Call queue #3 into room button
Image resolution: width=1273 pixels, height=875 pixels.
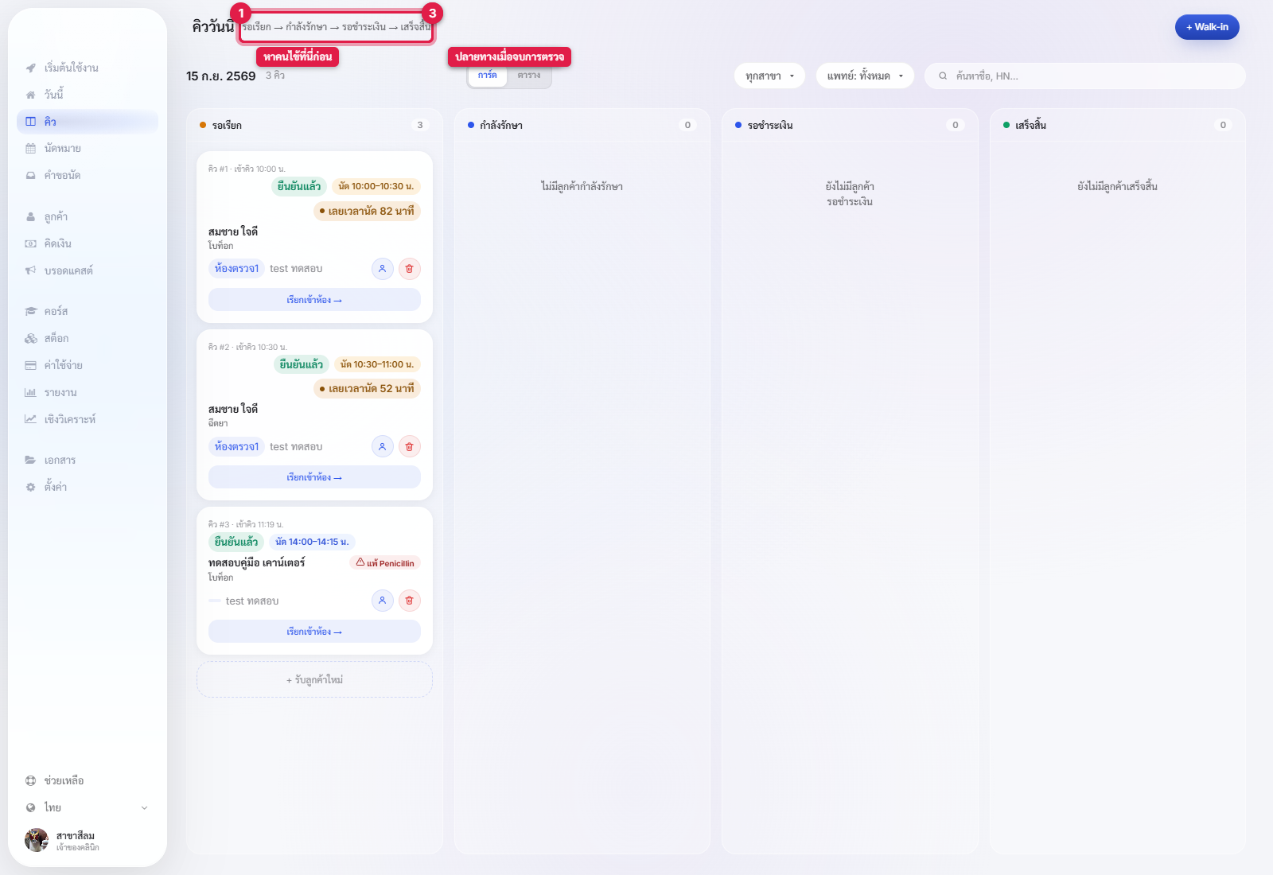[x=314, y=632]
